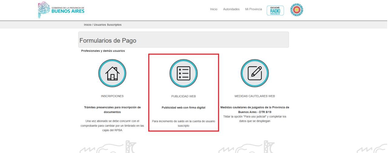Click the sun emblem in the header
The image size is (389, 153).
[x=296, y=10]
